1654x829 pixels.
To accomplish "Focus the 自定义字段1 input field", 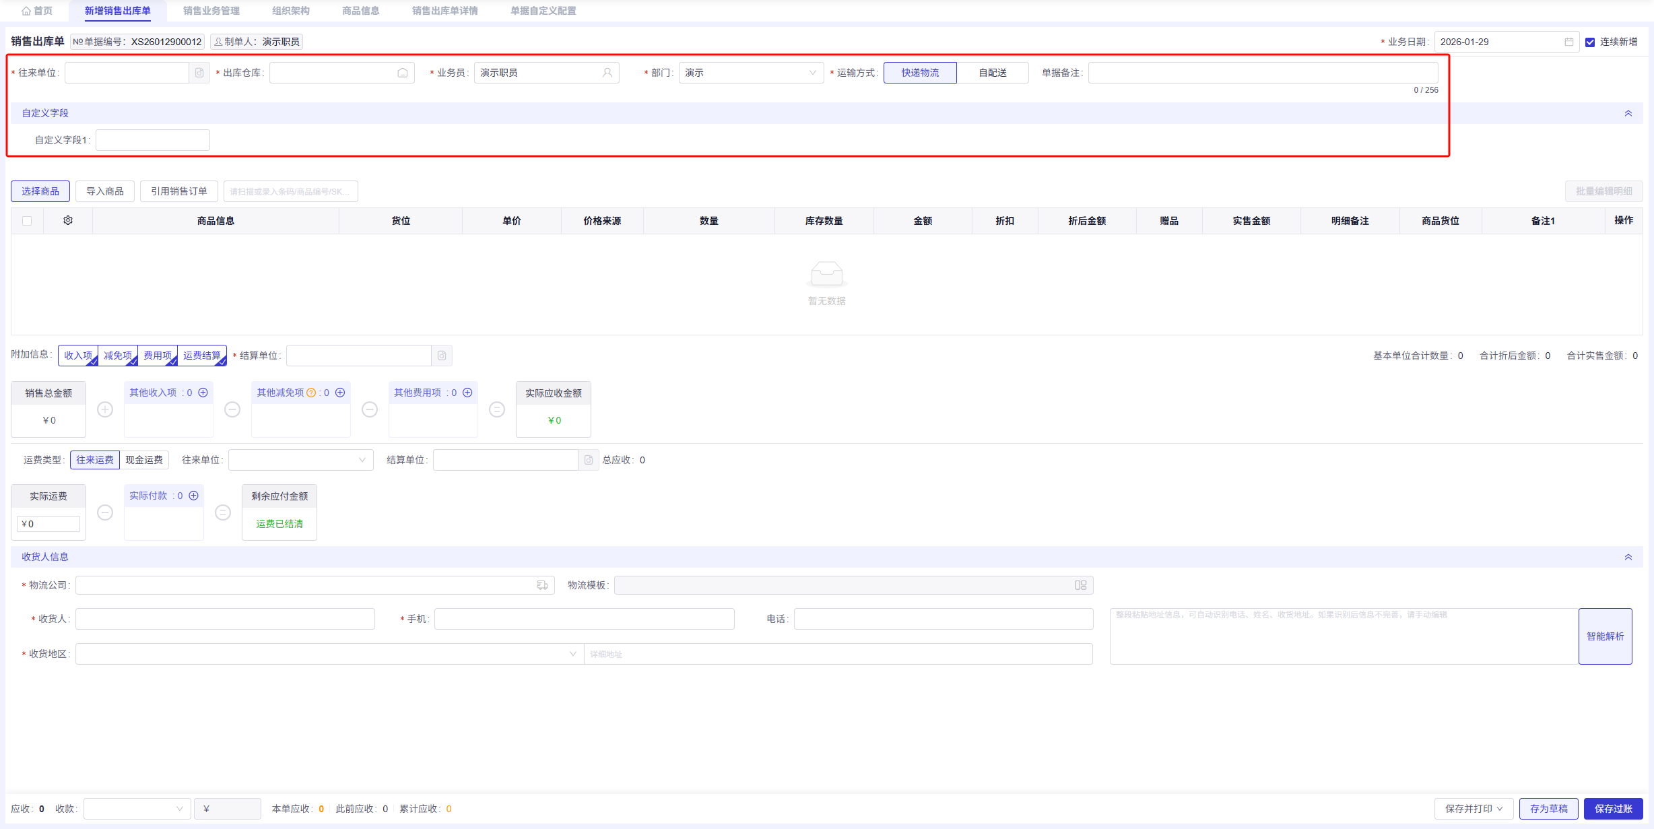I will coord(153,140).
